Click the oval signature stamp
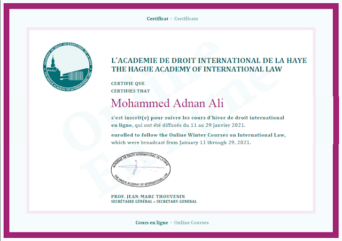This screenshot has width=342, height=241. [x=141, y=170]
